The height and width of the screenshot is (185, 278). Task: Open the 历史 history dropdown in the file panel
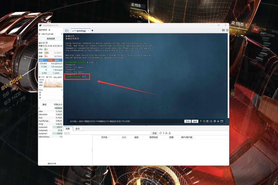coord(154,133)
